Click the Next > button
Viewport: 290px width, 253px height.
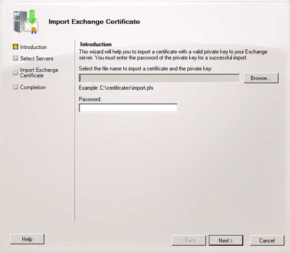coord(226,240)
